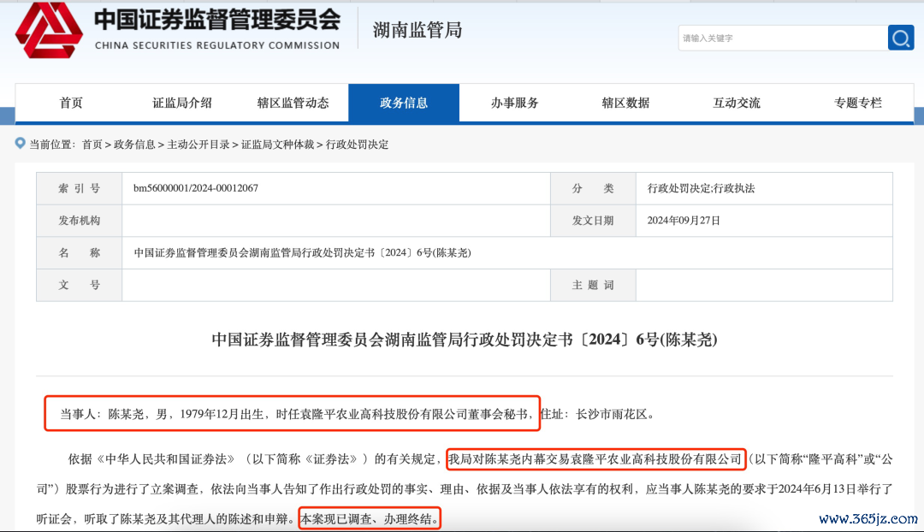Follow the 证监局文种体裁 breadcrumb link
This screenshot has height=532, width=924.
pyautogui.click(x=277, y=145)
